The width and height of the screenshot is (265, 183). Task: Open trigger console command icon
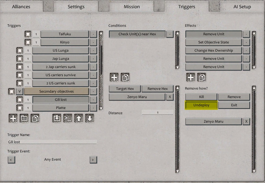68,118
